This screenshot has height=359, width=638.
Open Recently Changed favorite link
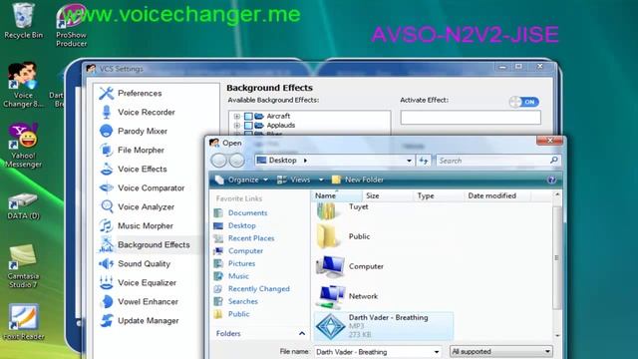tap(252, 288)
